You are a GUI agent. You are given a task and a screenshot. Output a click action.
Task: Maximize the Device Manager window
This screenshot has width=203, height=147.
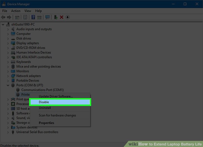tap(185, 4)
